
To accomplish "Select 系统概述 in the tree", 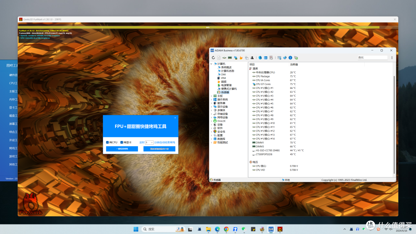I will tap(226, 68).
